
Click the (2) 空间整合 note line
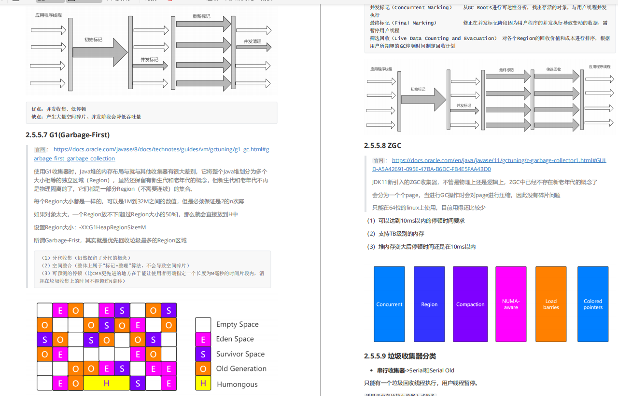pyautogui.click(x=115, y=265)
